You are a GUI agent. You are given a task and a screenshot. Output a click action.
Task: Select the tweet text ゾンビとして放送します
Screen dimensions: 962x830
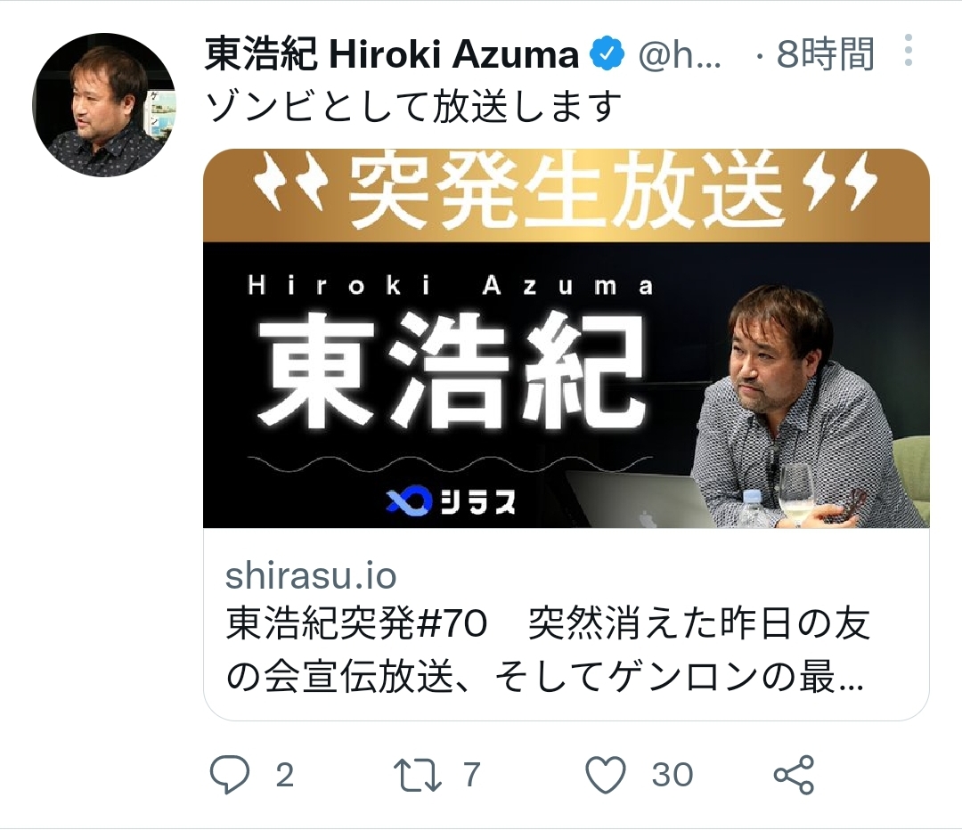(x=413, y=107)
